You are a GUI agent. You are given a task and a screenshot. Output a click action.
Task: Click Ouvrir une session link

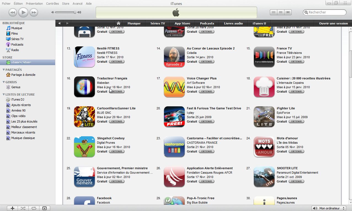tap(333, 23)
